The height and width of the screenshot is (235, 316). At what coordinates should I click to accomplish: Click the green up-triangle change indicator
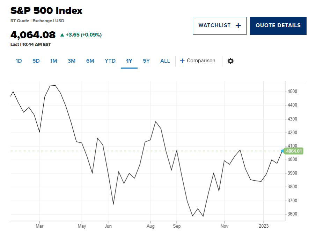(62, 35)
